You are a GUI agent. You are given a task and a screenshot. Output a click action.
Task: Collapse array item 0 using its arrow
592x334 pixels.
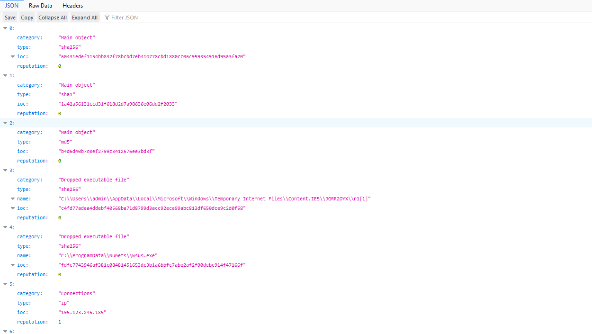(x=5, y=28)
